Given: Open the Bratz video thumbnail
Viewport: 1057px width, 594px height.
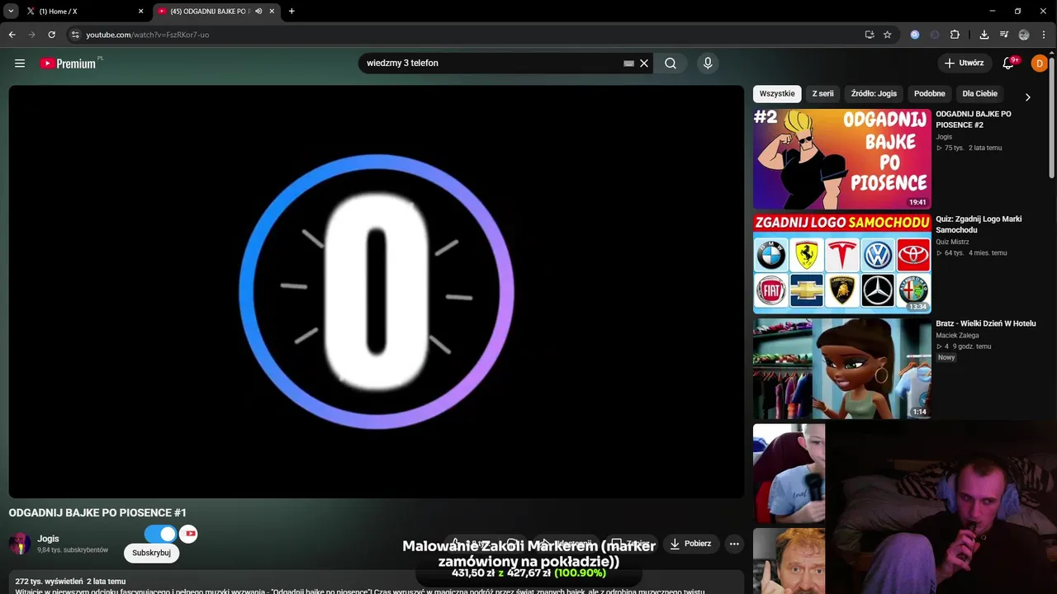Looking at the screenshot, I should [x=841, y=369].
